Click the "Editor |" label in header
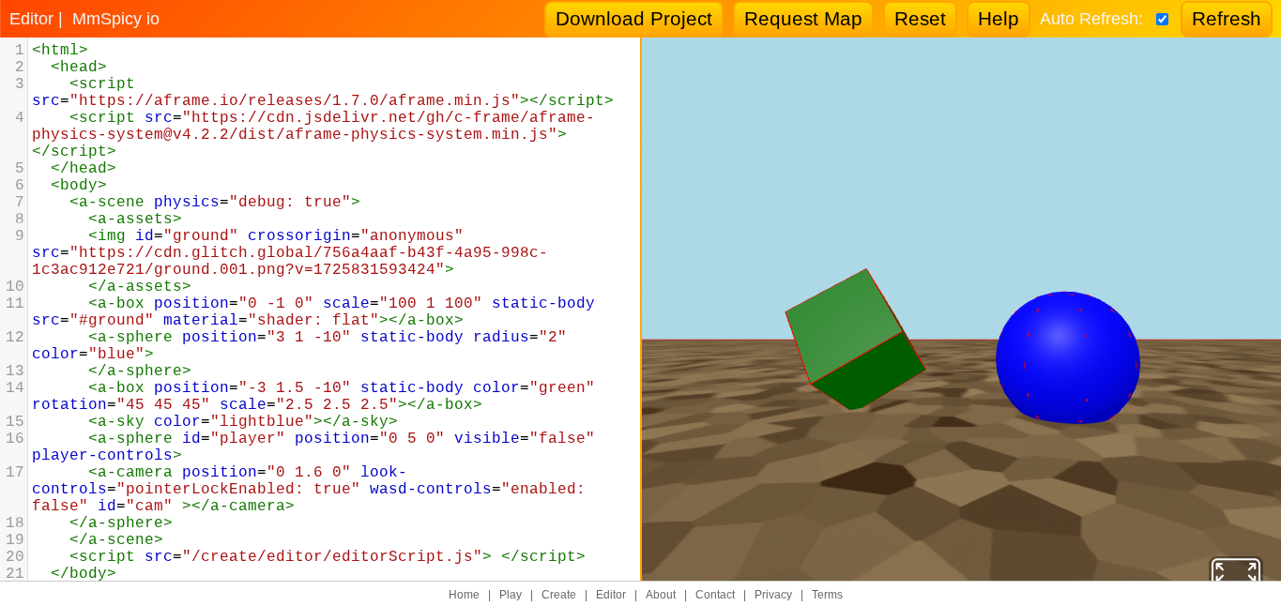Screen dimensions: 1281x606 point(36,19)
